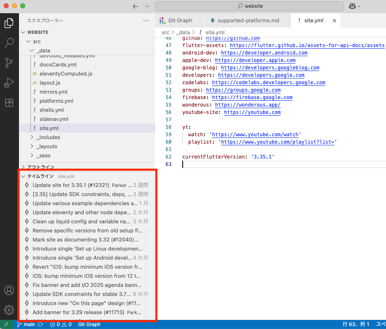Open the codelabs.developers.google.com link
Viewport: 386px width, 329px height.
[268, 83]
